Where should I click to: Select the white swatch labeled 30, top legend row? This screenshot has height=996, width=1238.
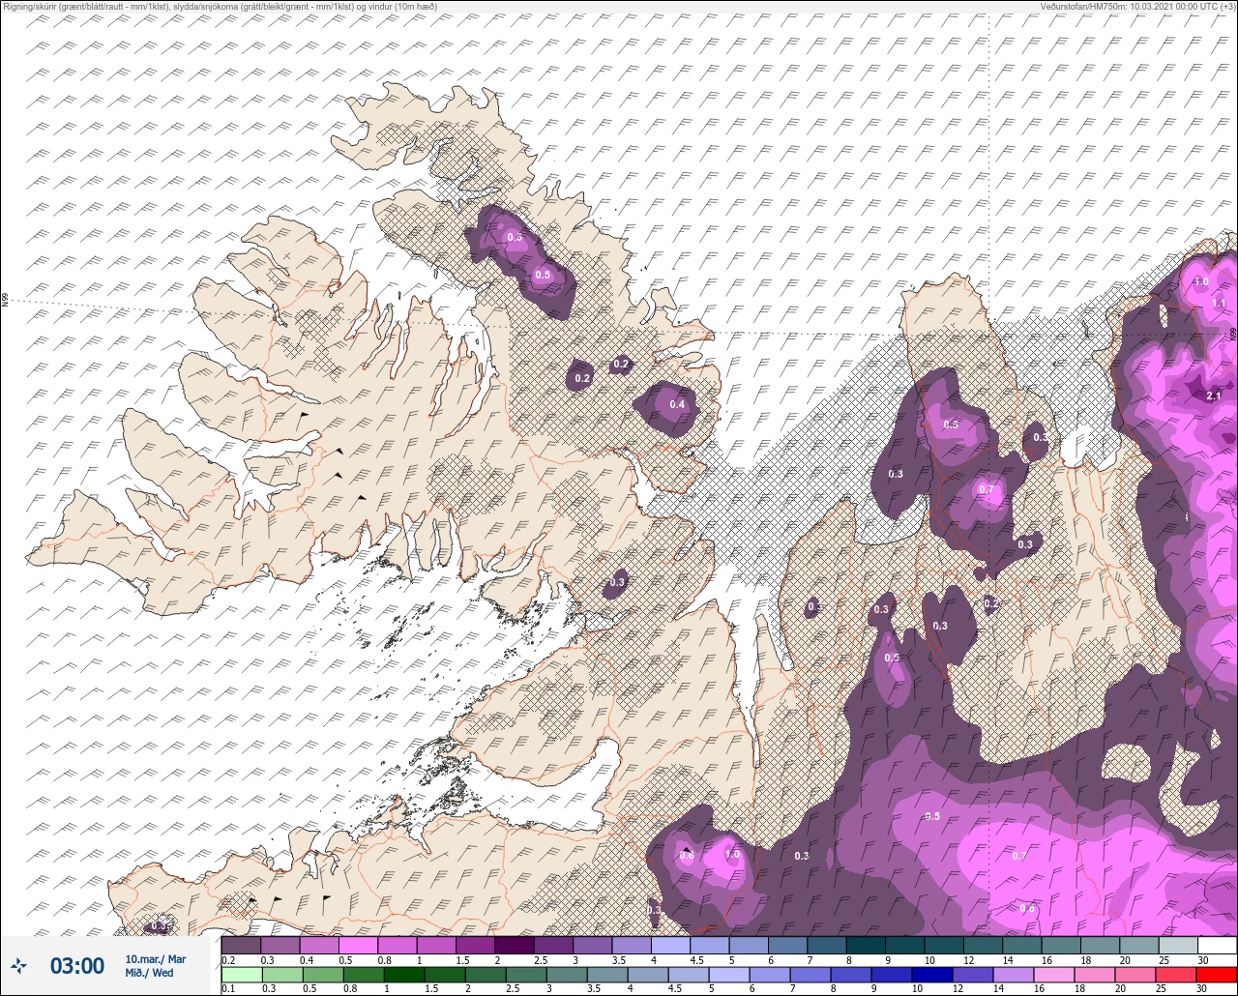[1217, 945]
